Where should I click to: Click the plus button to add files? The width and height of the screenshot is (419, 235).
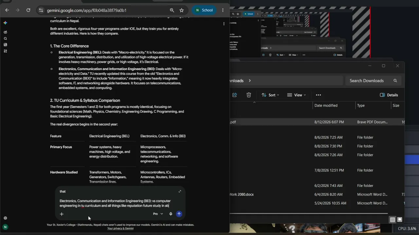(x=62, y=214)
